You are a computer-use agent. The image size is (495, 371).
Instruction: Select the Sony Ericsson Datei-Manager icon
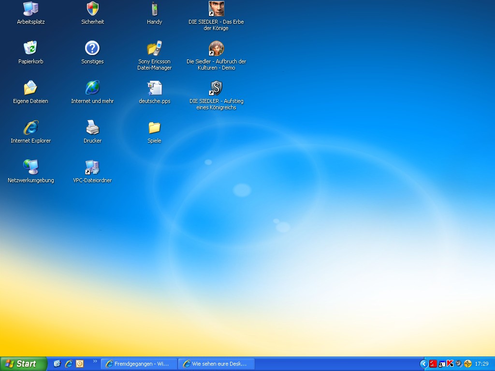click(154, 48)
